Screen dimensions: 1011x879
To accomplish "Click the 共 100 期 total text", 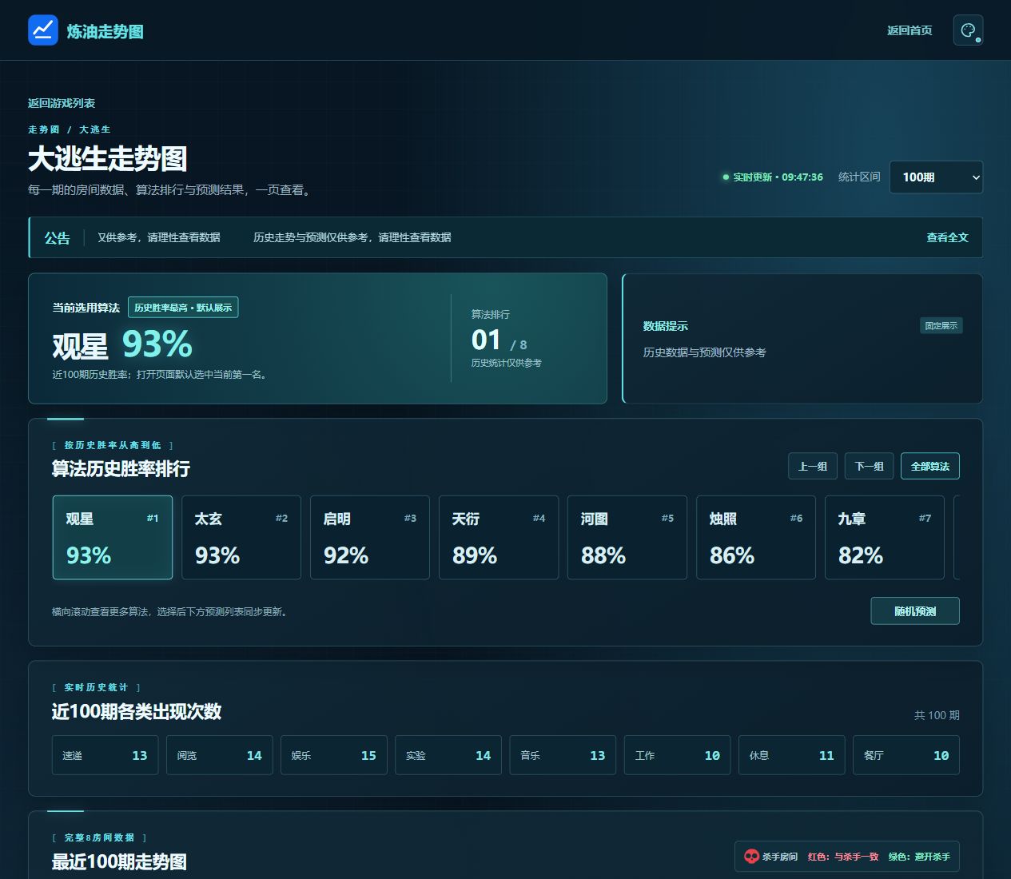I will 937,715.
